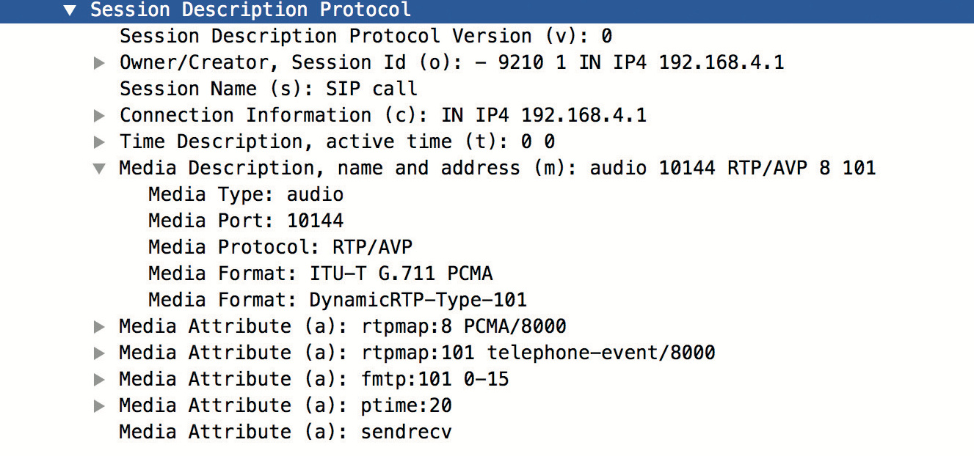The height and width of the screenshot is (456, 974).
Task: Collapse the Media Description (m) row
Action: [x=100, y=169]
